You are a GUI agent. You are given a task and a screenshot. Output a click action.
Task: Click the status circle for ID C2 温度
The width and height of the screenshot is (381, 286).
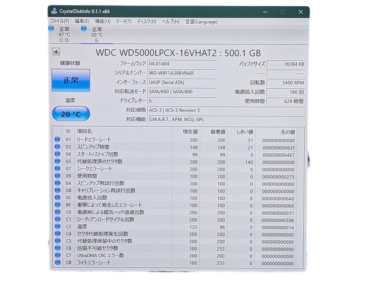57,226
